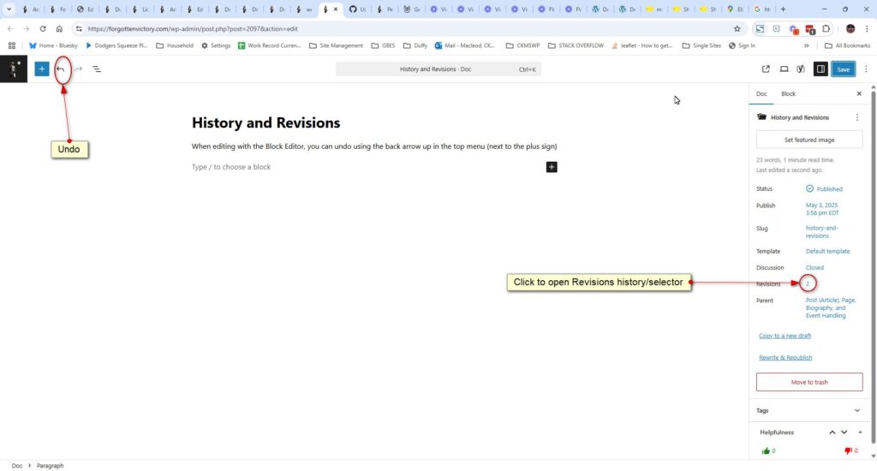Click the browser address bar URL
The width and height of the screenshot is (877, 471).
click(193, 28)
